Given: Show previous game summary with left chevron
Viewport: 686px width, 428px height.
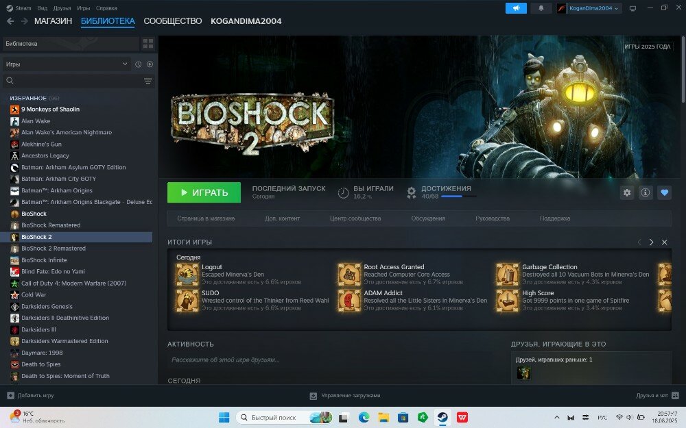Looking at the screenshot, I should (x=639, y=242).
